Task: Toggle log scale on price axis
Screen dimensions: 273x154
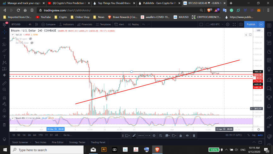Action: click(254, 135)
